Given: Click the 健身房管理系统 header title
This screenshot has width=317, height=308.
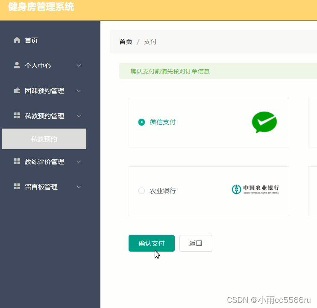Looking at the screenshot, I should [x=41, y=7].
